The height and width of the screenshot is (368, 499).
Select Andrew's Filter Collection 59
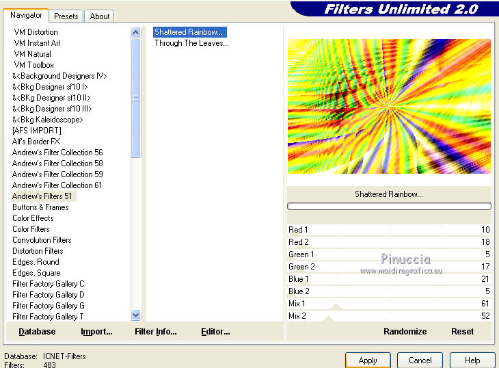pos(57,174)
